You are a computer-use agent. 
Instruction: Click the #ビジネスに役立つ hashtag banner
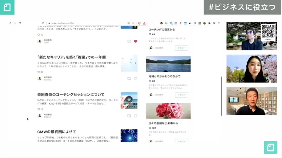[x=242, y=7]
